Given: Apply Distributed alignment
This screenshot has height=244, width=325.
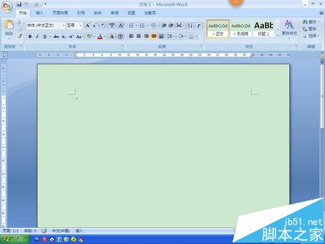Looking at the screenshot, I should pyautogui.click(x=161, y=36).
